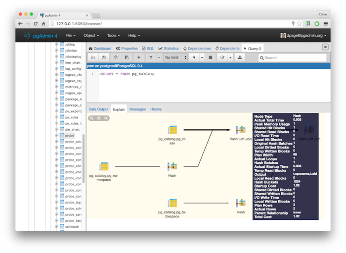Open the History tab
This screenshot has height=253, width=346.
click(156, 109)
